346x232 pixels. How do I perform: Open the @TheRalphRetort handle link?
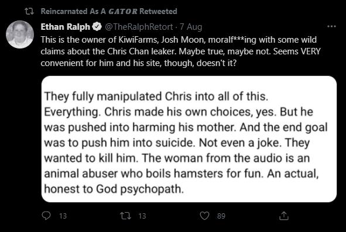pyautogui.click(x=139, y=27)
